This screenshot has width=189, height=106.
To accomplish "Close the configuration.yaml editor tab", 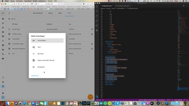I will [x=113, y=6].
